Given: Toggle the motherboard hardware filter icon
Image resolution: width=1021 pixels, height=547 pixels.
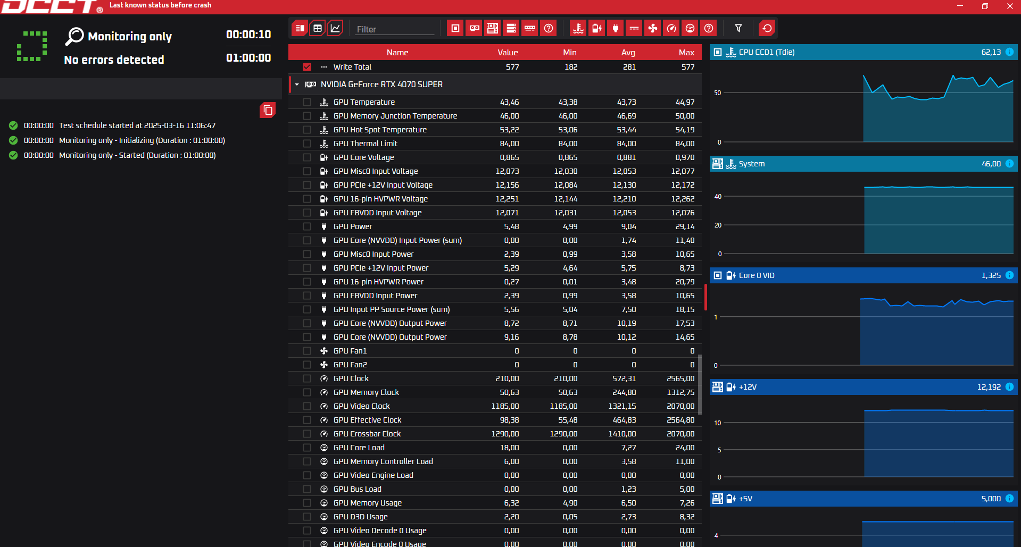Looking at the screenshot, I should (493, 28).
